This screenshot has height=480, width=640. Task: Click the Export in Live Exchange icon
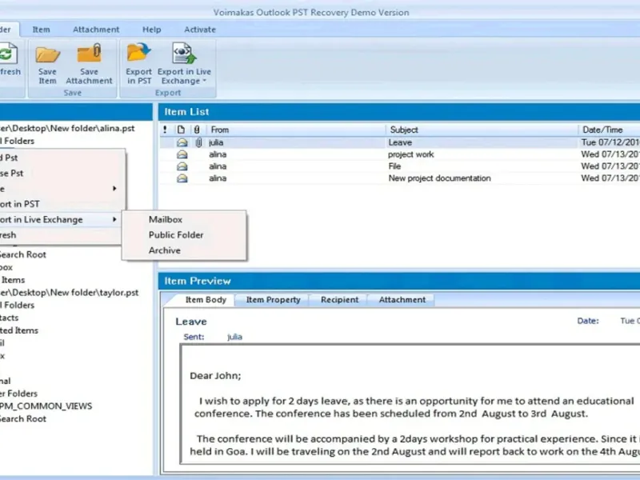tap(184, 53)
